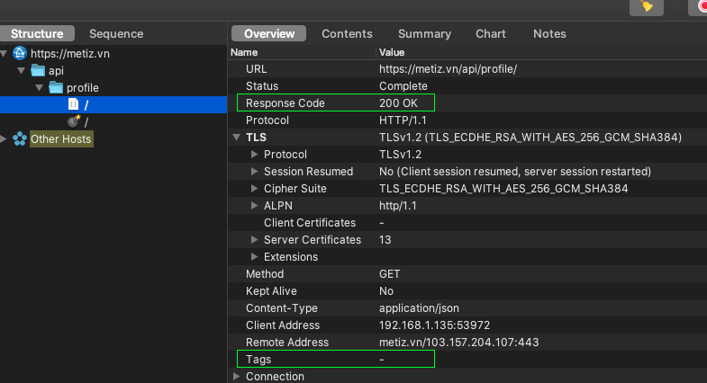Open the Contents tab
The height and width of the screenshot is (383, 707).
click(x=347, y=34)
